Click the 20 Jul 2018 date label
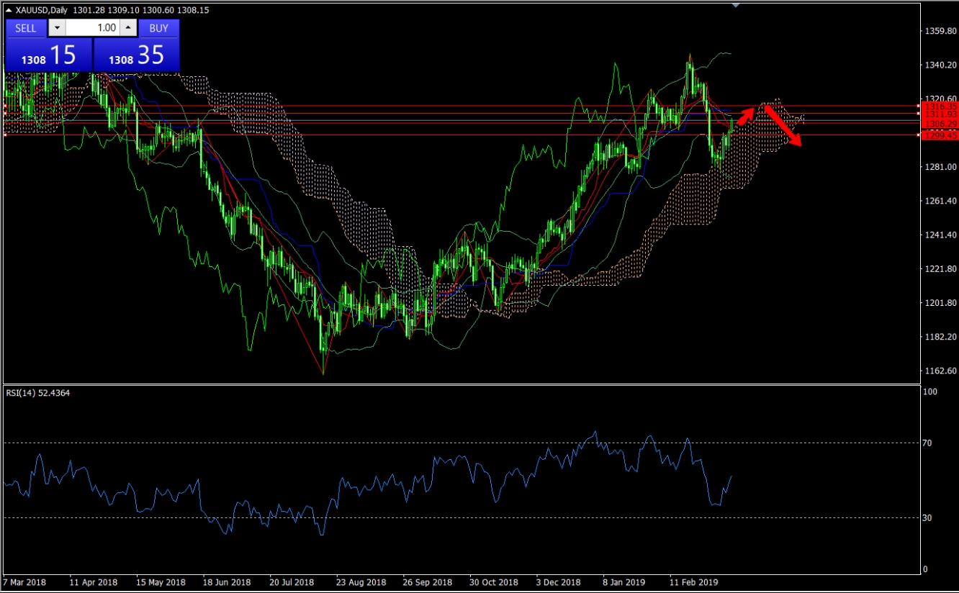The height and width of the screenshot is (593, 959). coord(292,581)
